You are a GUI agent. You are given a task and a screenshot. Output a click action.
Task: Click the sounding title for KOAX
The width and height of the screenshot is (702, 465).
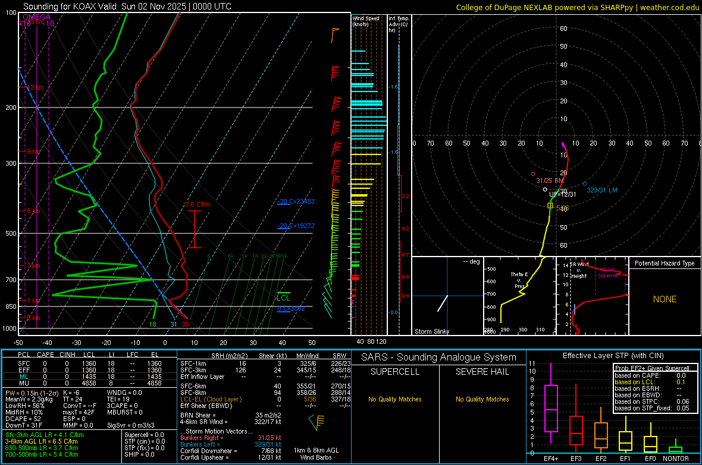click(127, 7)
